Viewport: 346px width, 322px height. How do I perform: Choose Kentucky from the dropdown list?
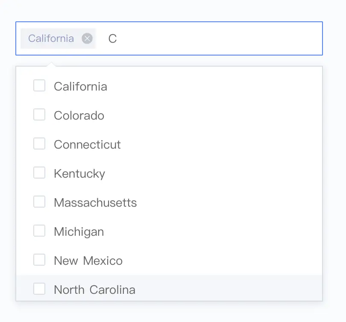tap(79, 173)
